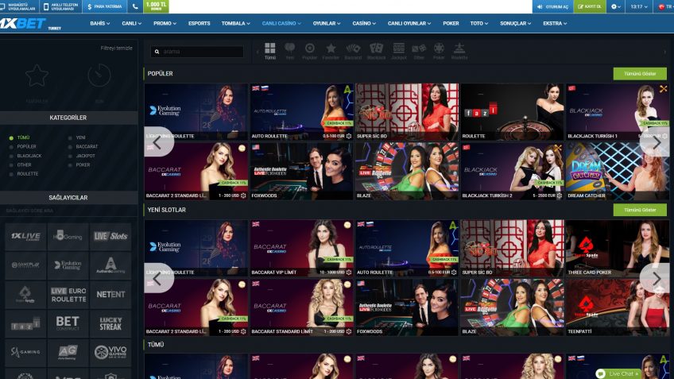Viewport: 674px width, 379px height.
Task: Expand the Bahis dropdown menu
Action: click(99, 24)
